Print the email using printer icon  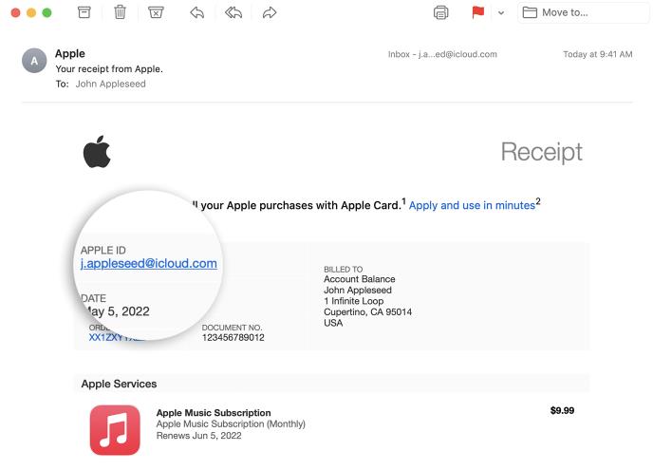point(441,13)
